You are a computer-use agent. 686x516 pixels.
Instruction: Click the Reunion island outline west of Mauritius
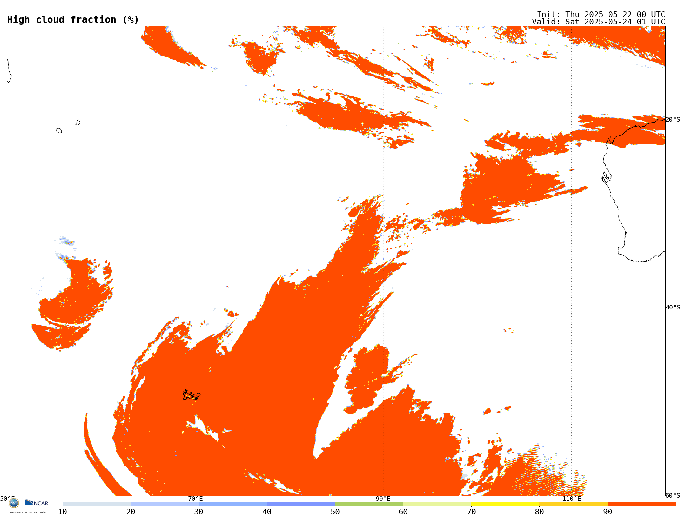click(x=59, y=130)
